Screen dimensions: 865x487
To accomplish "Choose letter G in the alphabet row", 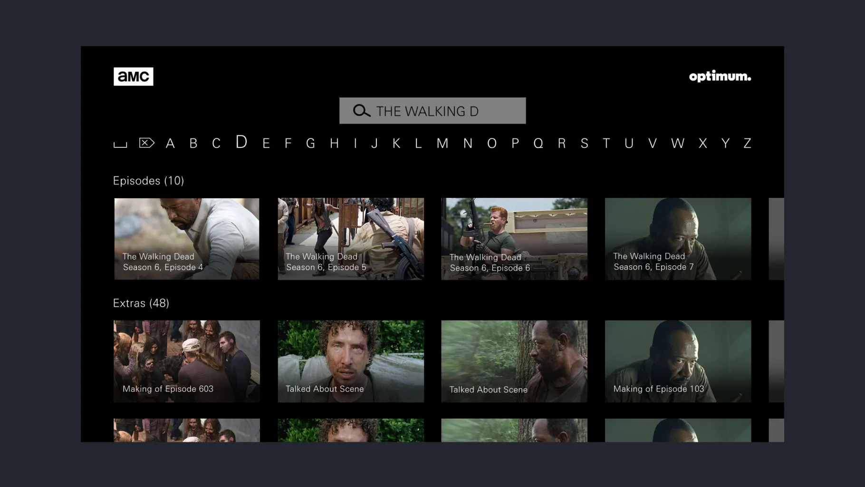I will pyautogui.click(x=311, y=143).
